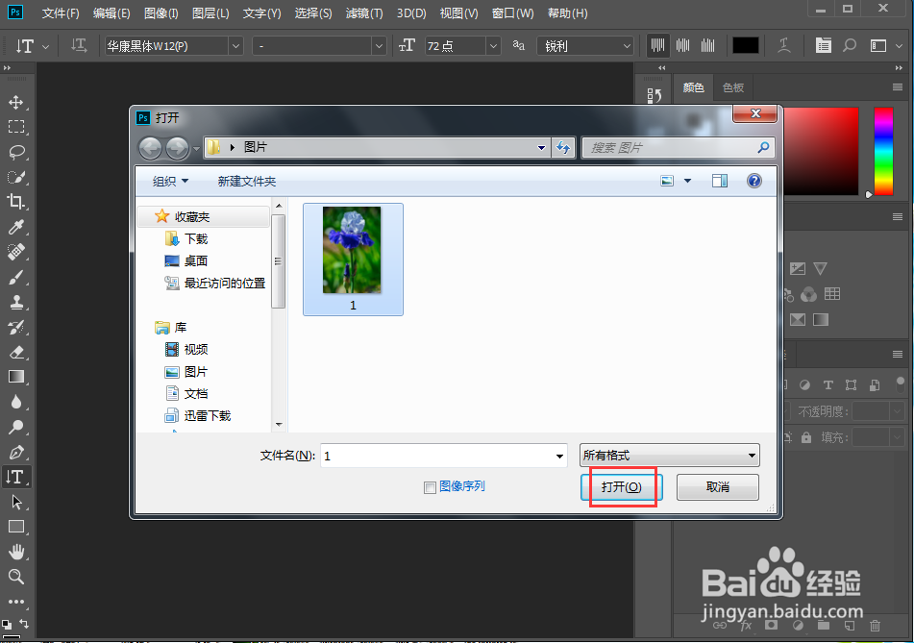Viewport: 914px width, 643px height.
Task: Click the 取消 button
Action: tap(718, 486)
